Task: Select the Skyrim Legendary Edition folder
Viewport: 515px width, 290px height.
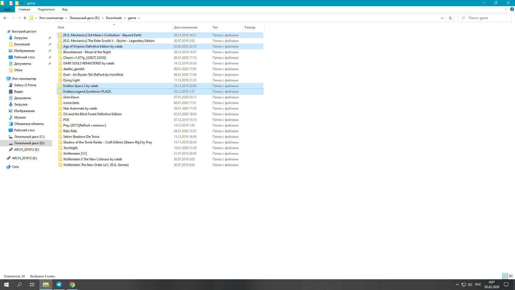Action: [x=160, y=41]
